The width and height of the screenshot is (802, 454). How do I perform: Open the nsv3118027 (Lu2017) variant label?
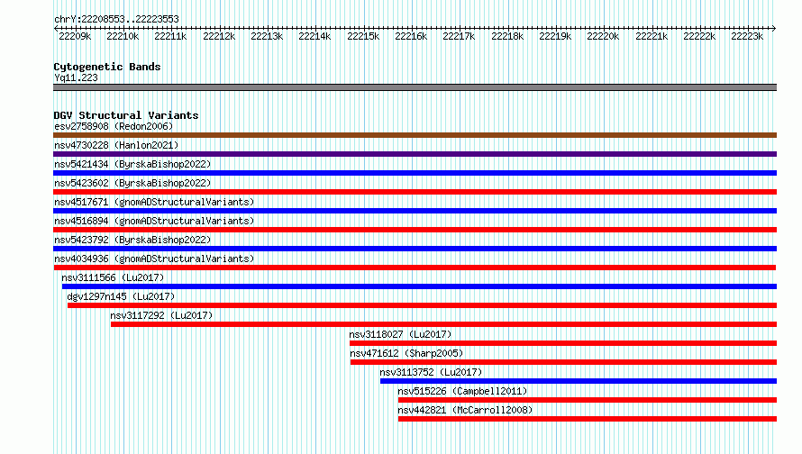point(400,334)
